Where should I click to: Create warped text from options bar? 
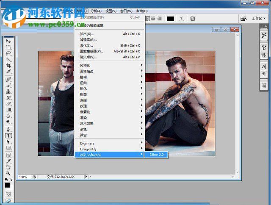tap(182, 19)
